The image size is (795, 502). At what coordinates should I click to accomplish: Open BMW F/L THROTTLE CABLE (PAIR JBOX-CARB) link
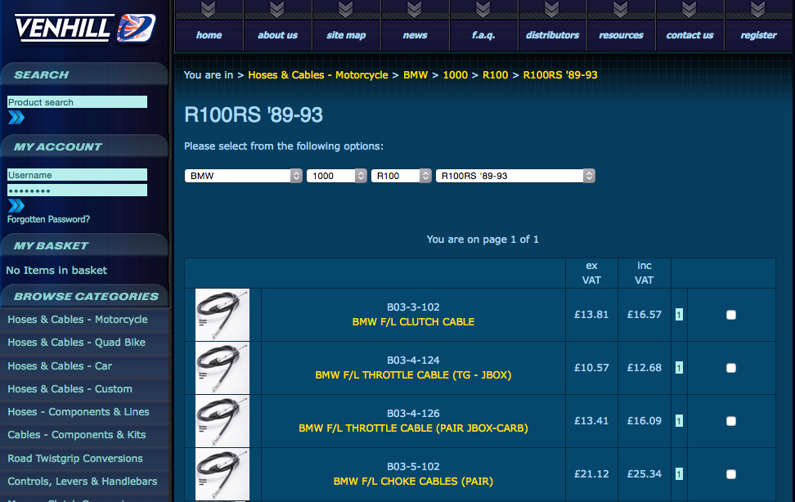pos(413,428)
